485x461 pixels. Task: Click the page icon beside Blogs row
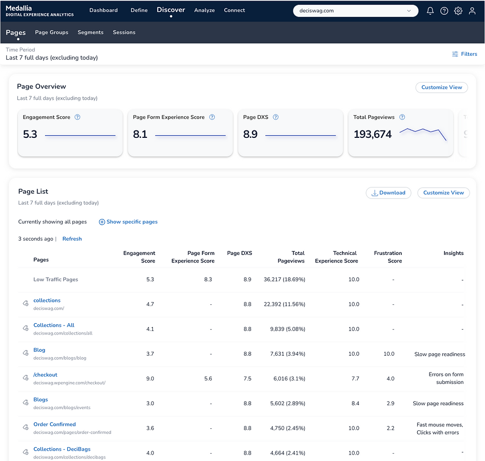[26, 402]
